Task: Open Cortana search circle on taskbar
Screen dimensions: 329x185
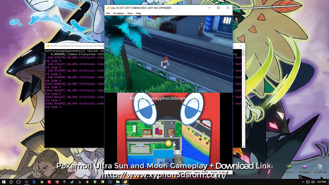Action: [x=11, y=182]
